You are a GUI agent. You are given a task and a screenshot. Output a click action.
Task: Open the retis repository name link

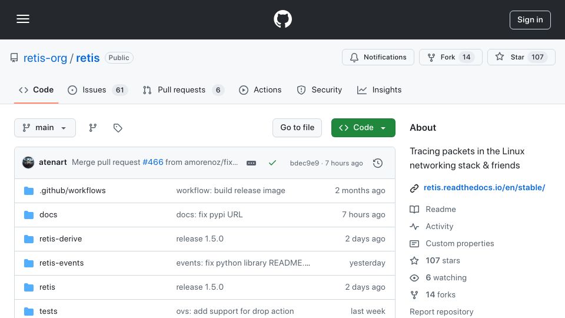tap(88, 58)
